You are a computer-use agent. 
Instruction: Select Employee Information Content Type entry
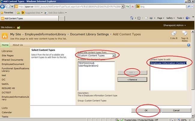(x=168, y=63)
